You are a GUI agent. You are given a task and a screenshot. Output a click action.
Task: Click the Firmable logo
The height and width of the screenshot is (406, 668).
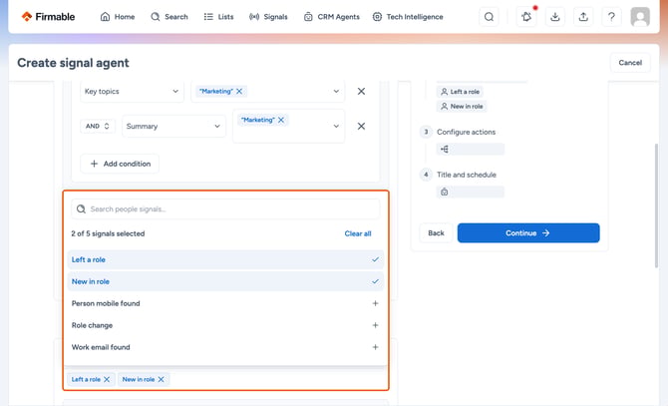[x=48, y=17]
